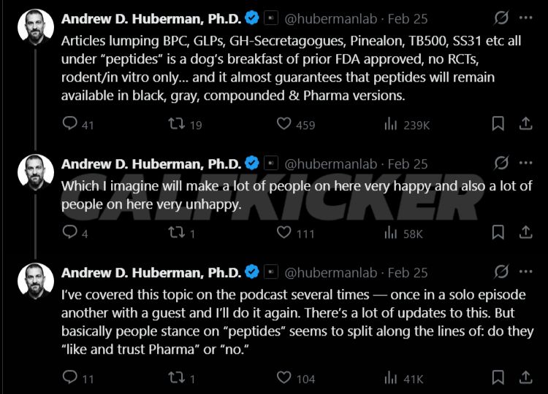Bookmark the first tweet about peptides
The height and width of the screenshot is (394, 548).
click(x=498, y=124)
